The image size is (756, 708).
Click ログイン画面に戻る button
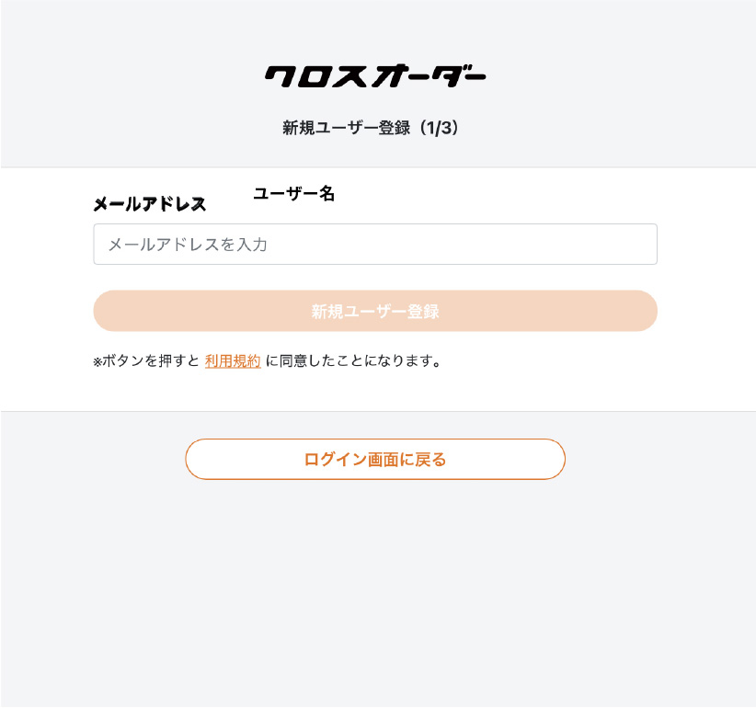click(x=375, y=460)
